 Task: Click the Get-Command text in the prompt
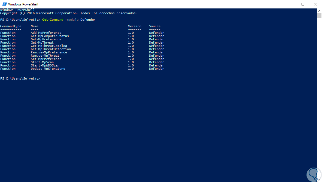(53, 20)
